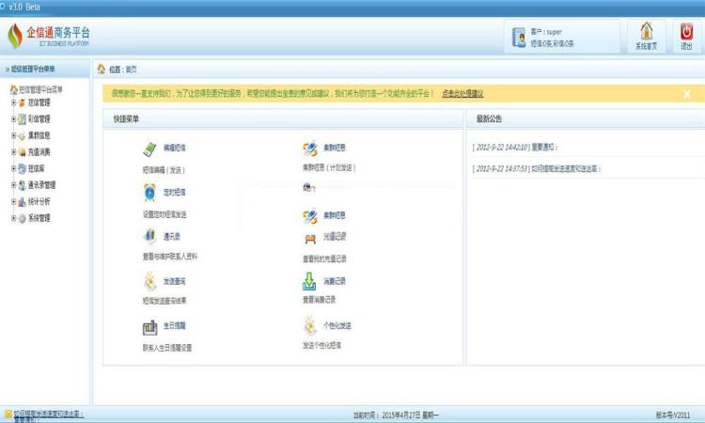Select 短信库 in the sidebar tree
Image resolution: width=705 pixels, height=423 pixels.
click(x=36, y=168)
